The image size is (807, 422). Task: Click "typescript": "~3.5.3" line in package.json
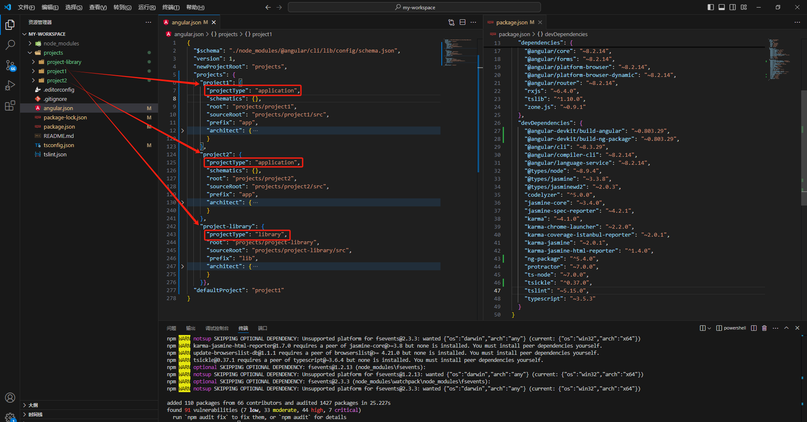click(559, 299)
